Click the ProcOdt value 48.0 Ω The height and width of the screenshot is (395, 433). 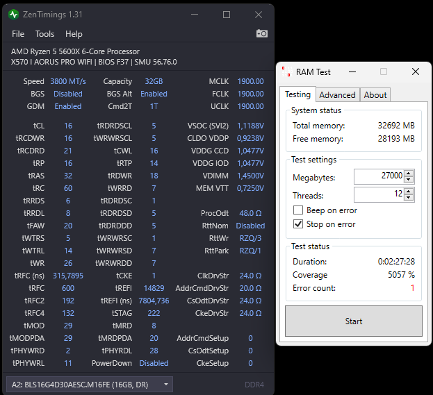250,213
